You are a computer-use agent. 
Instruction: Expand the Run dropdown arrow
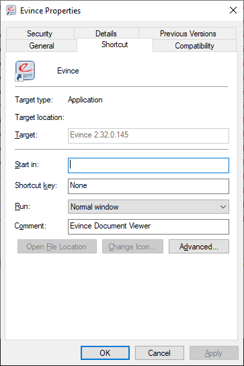[222, 206]
